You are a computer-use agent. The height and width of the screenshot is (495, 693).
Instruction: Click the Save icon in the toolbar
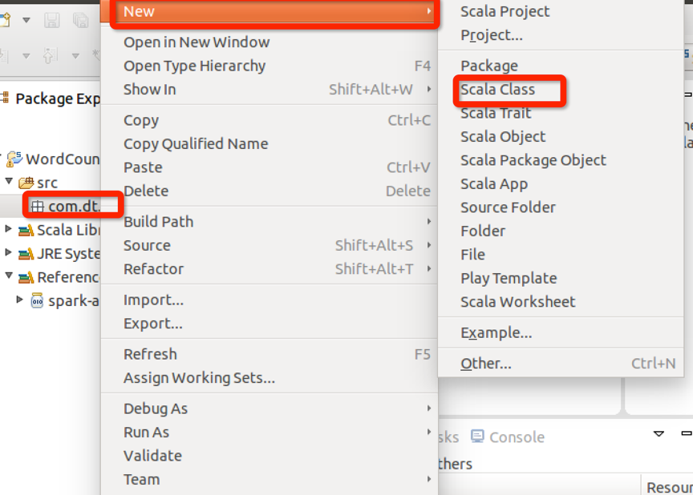click(x=52, y=20)
